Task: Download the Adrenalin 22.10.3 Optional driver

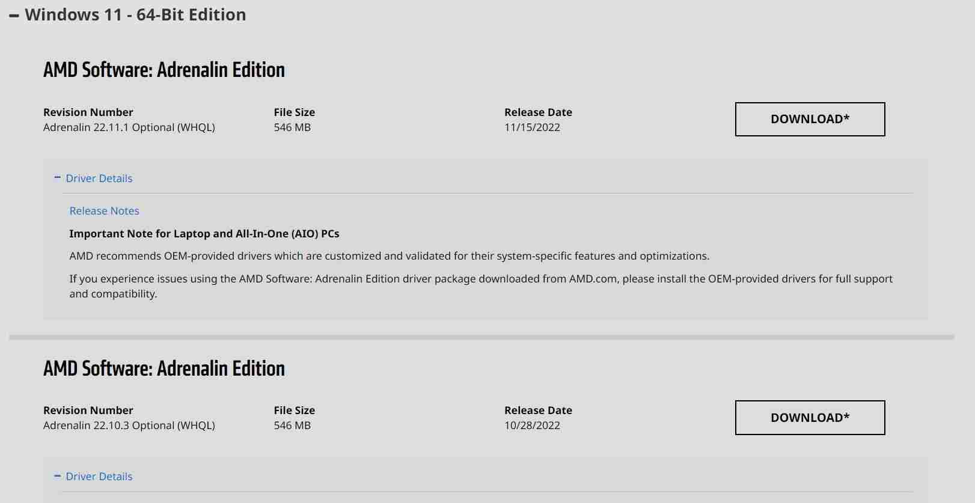Action: [810, 417]
